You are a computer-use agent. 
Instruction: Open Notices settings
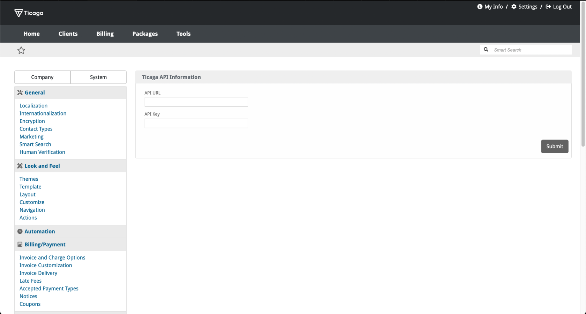pos(28,296)
